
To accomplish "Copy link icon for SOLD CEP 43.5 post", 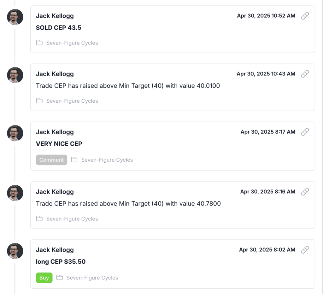I will point(305,16).
